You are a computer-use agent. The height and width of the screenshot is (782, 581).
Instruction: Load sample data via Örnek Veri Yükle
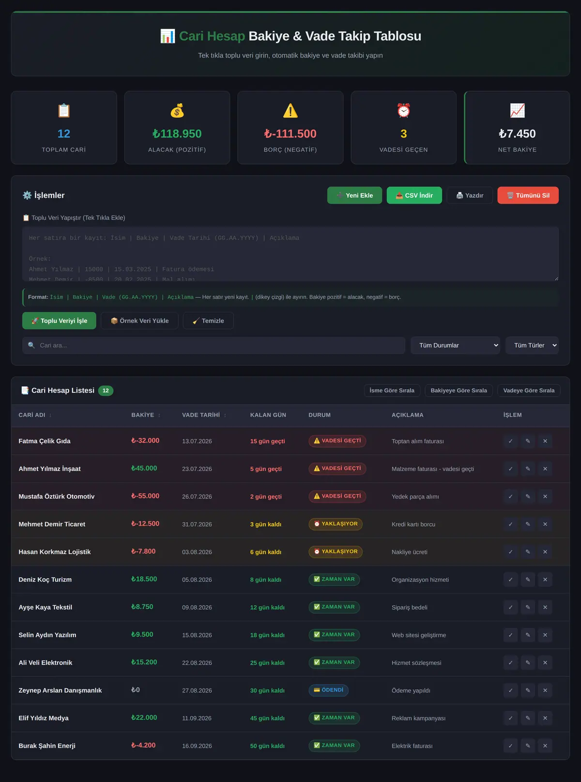click(x=139, y=321)
